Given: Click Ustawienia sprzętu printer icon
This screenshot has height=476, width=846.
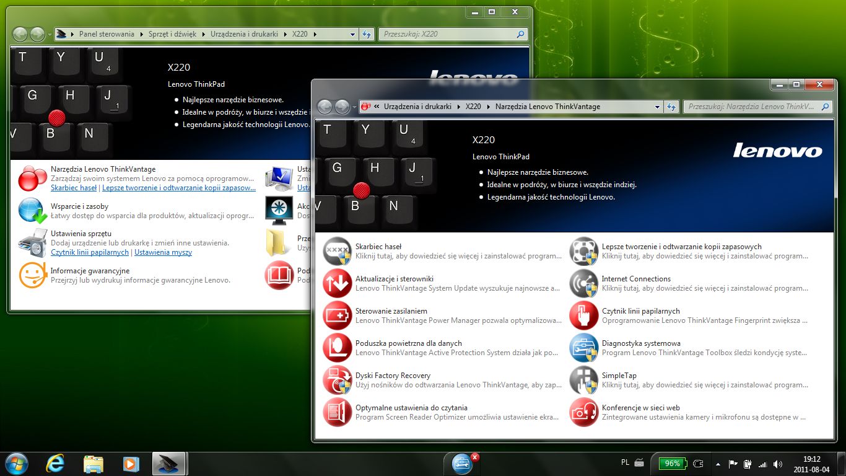Looking at the screenshot, I should (x=32, y=243).
